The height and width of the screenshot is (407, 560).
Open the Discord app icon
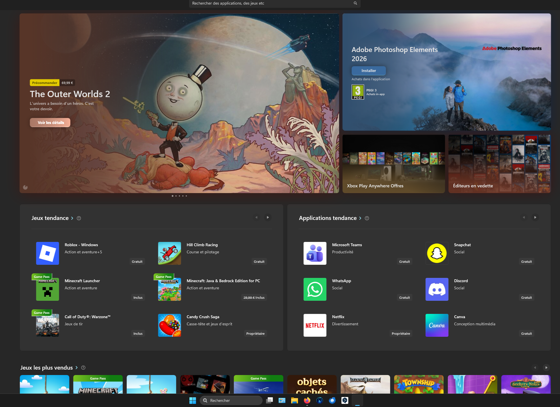(x=437, y=289)
